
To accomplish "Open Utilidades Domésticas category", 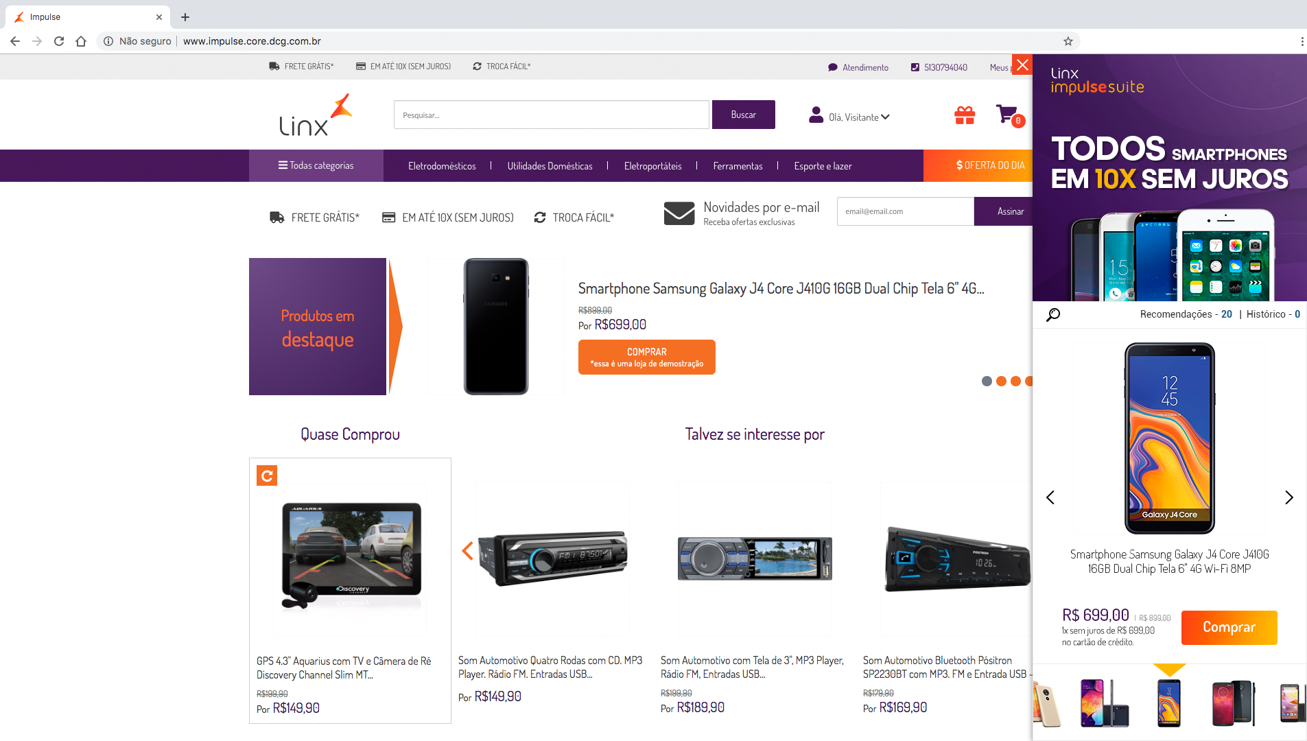I will 550,166.
